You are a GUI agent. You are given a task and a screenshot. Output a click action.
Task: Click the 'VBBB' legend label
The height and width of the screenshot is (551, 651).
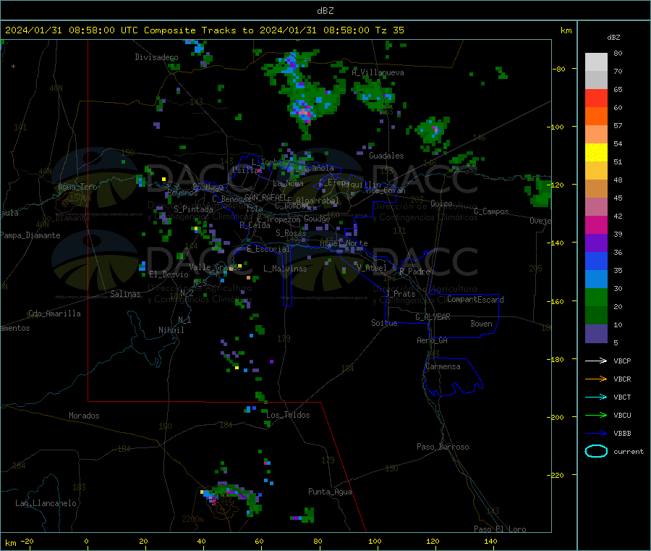point(622,434)
